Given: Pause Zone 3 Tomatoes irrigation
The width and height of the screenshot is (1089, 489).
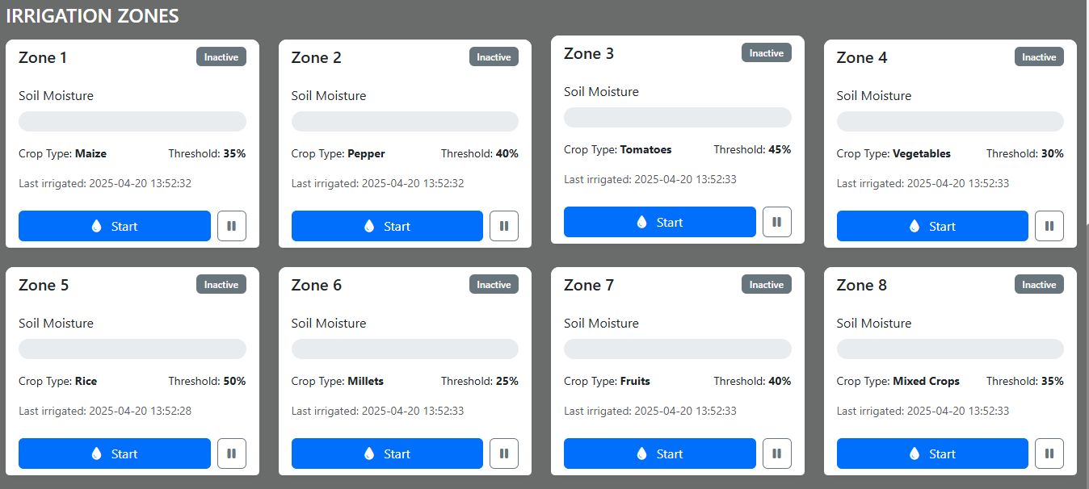Looking at the screenshot, I should 777,222.
